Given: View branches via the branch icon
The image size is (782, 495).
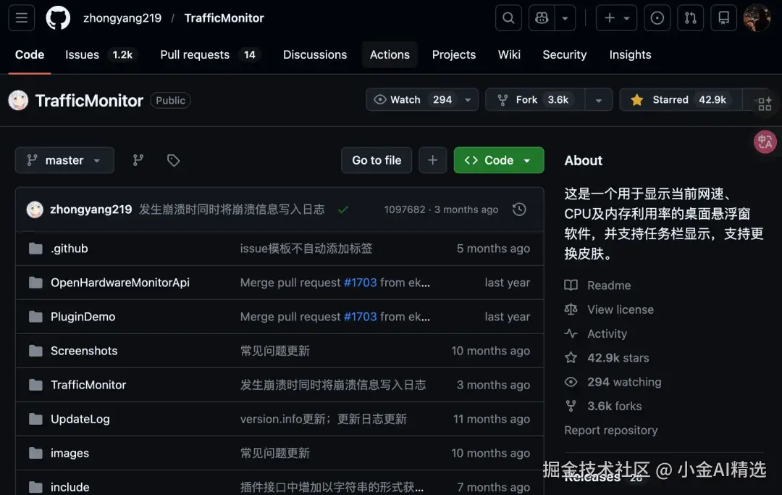Looking at the screenshot, I should [138, 160].
